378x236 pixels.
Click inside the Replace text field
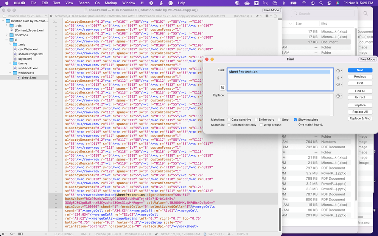pyautogui.click(x=280, y=105)
